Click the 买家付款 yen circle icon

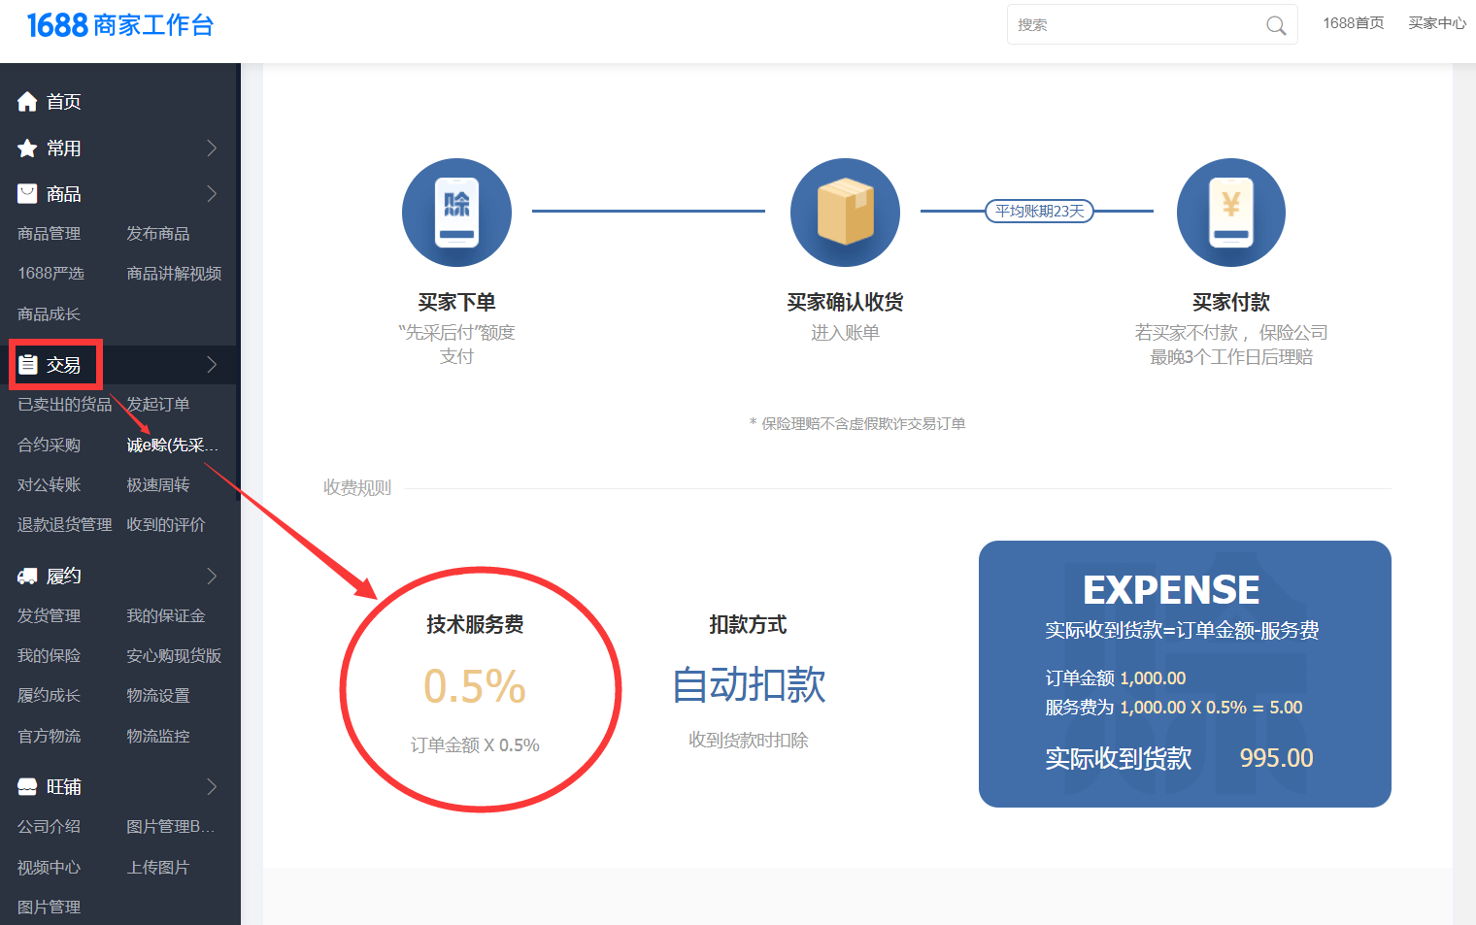(x=1230, y=213)
